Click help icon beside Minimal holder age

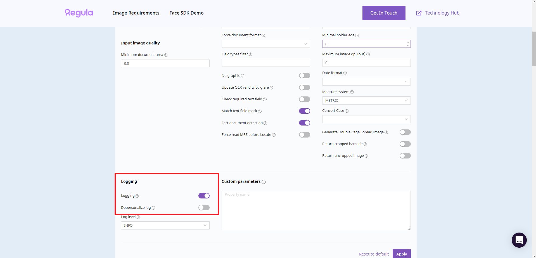[x=357, y=35]
